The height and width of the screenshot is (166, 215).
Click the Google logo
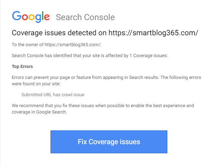click(31, 17)
